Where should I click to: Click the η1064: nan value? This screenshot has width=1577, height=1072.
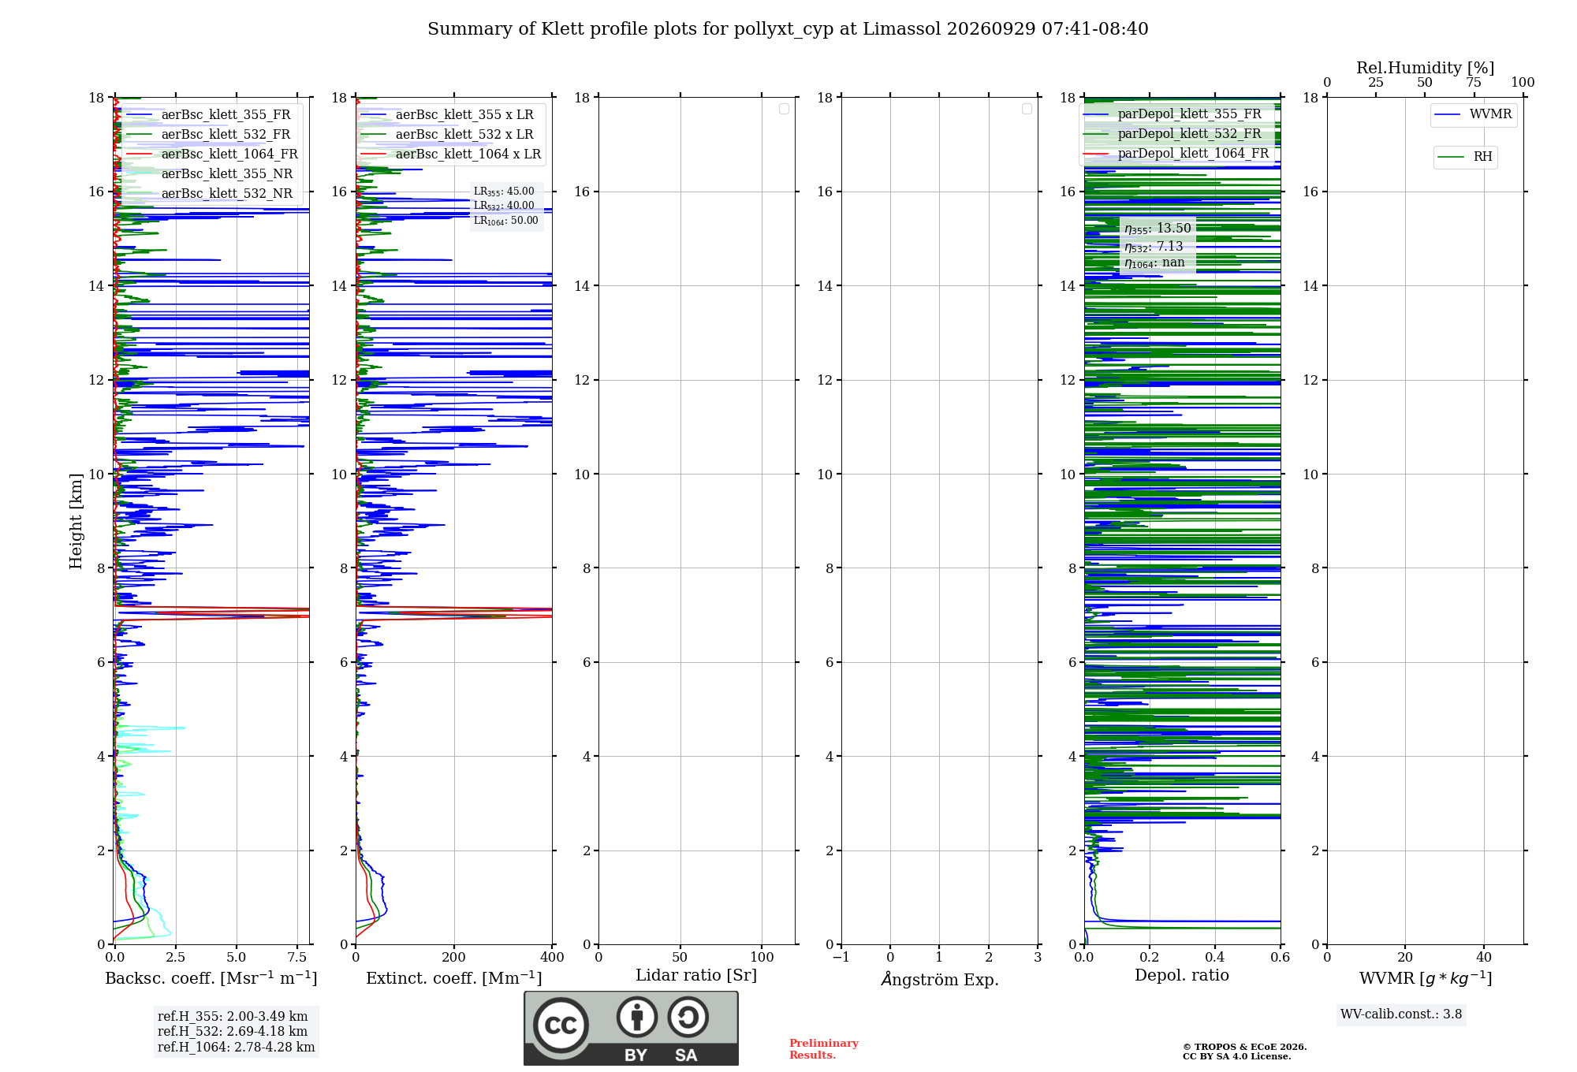pos(1154,263)
